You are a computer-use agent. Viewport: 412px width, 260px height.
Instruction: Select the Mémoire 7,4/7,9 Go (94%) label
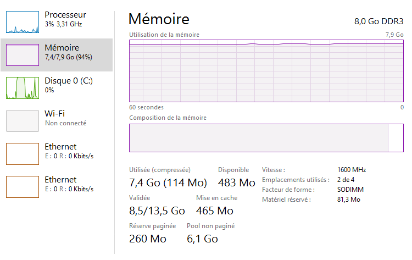point(69,52)
